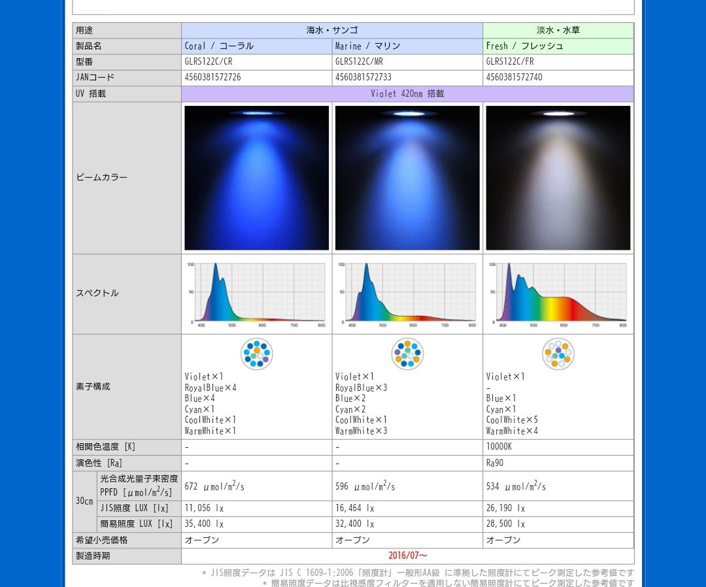706x587 pixels.
Task: Click the Marine spectrum chart
Action: [407, 294]
